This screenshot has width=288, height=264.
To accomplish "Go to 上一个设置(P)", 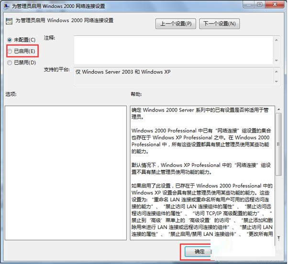I will click(176, 24).
